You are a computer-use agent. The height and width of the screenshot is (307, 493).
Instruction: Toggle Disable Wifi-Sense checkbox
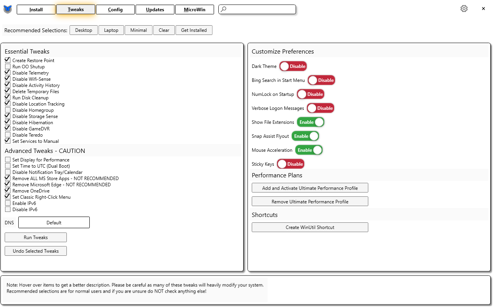8,79
